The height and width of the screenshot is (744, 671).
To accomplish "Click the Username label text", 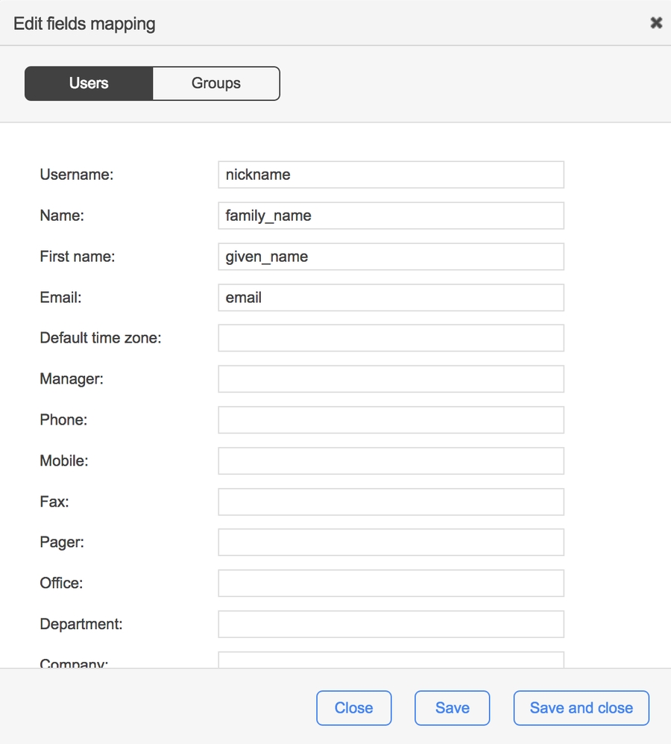I will click(x=76, y=175).
